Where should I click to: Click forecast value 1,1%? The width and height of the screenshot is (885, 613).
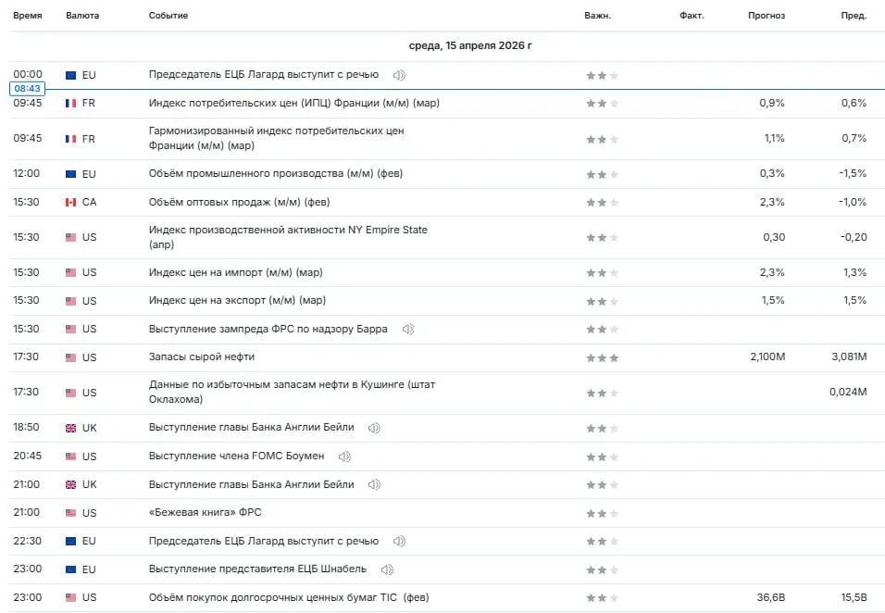774,138
